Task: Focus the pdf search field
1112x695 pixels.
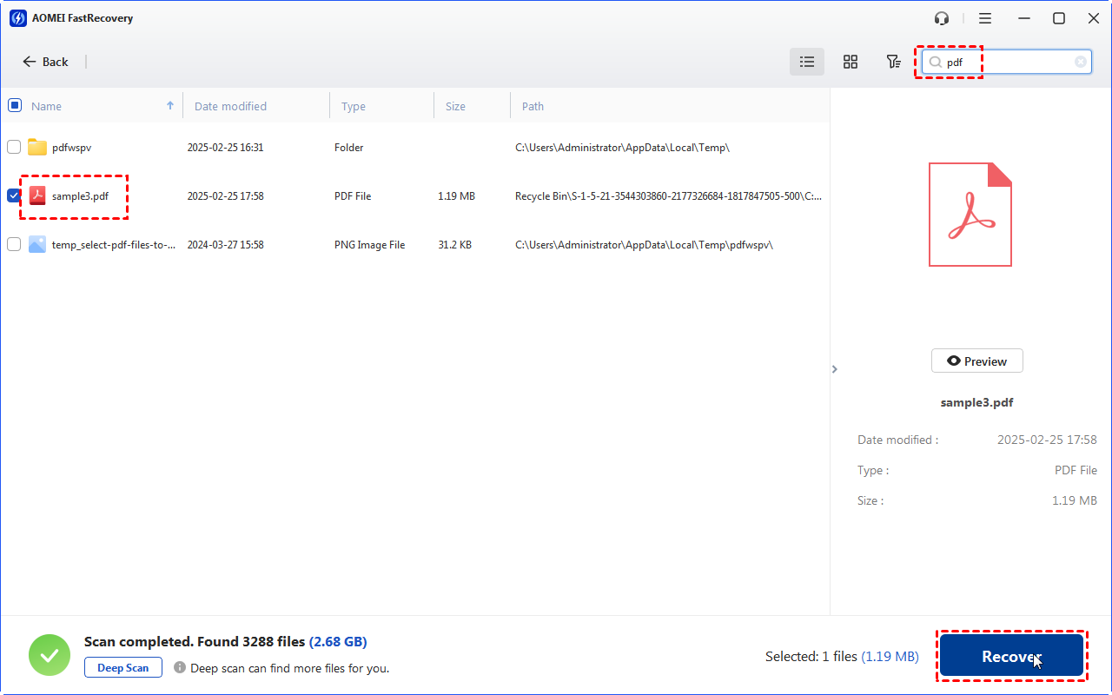Action: pos(1006,62)
